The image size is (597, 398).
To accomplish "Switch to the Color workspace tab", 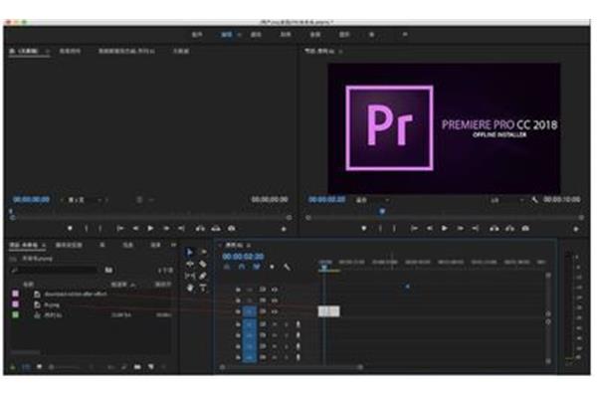I will (256, 35).
